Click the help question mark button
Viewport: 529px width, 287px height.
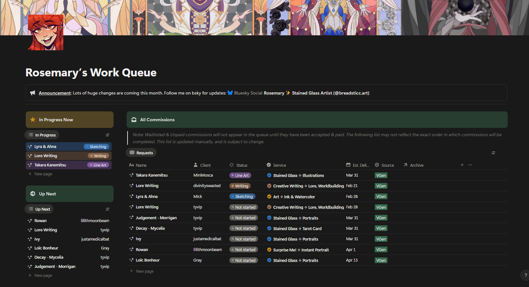point(525,275)
